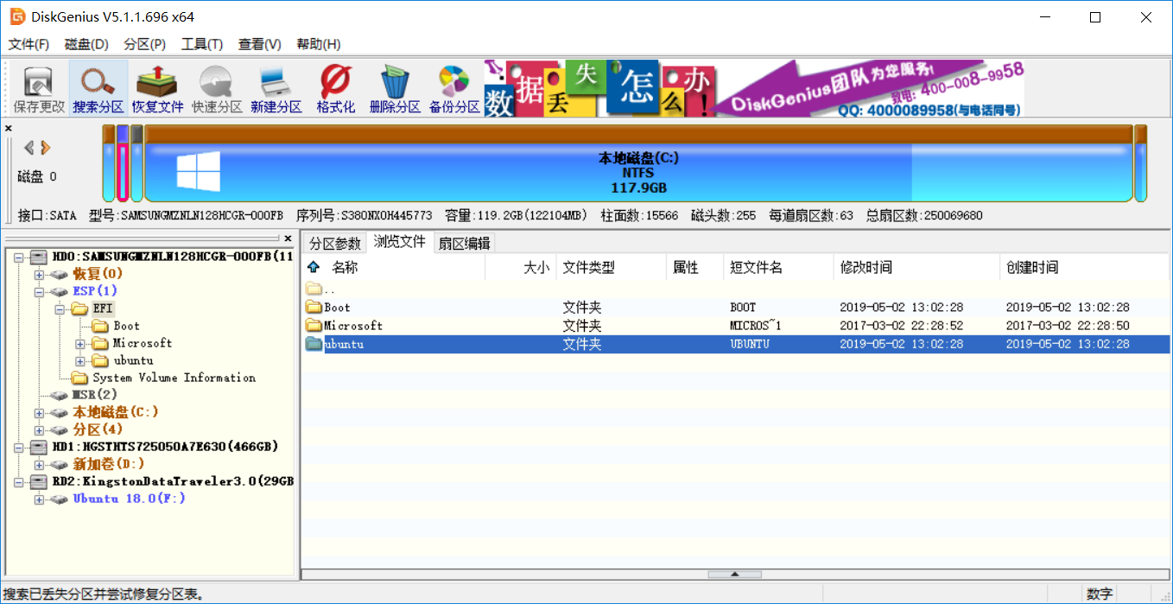Collapse the HD1 HGST disk node

coord(18,447)
